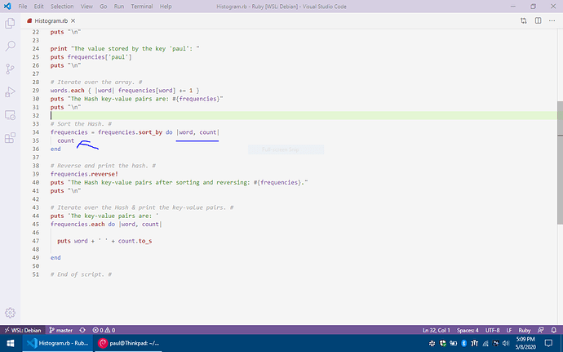Open the Windows Action Center
Viewport: 563px width, 352px height.
tap(548, 343)
